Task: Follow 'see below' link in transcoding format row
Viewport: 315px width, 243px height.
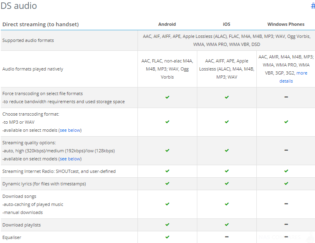Action: [x=70, y=130]
